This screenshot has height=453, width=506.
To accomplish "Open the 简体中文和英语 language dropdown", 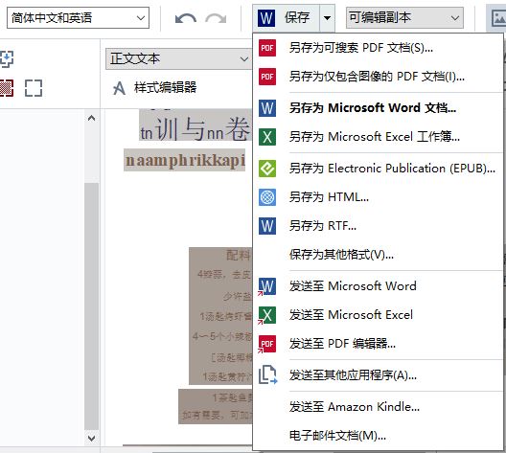I will click(78, 18).
